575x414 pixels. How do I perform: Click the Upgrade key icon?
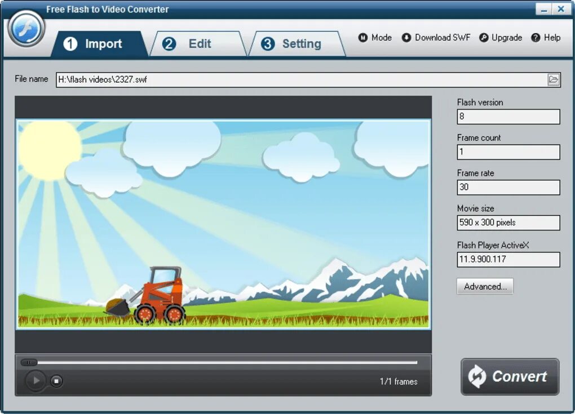(x=484, y=38)
